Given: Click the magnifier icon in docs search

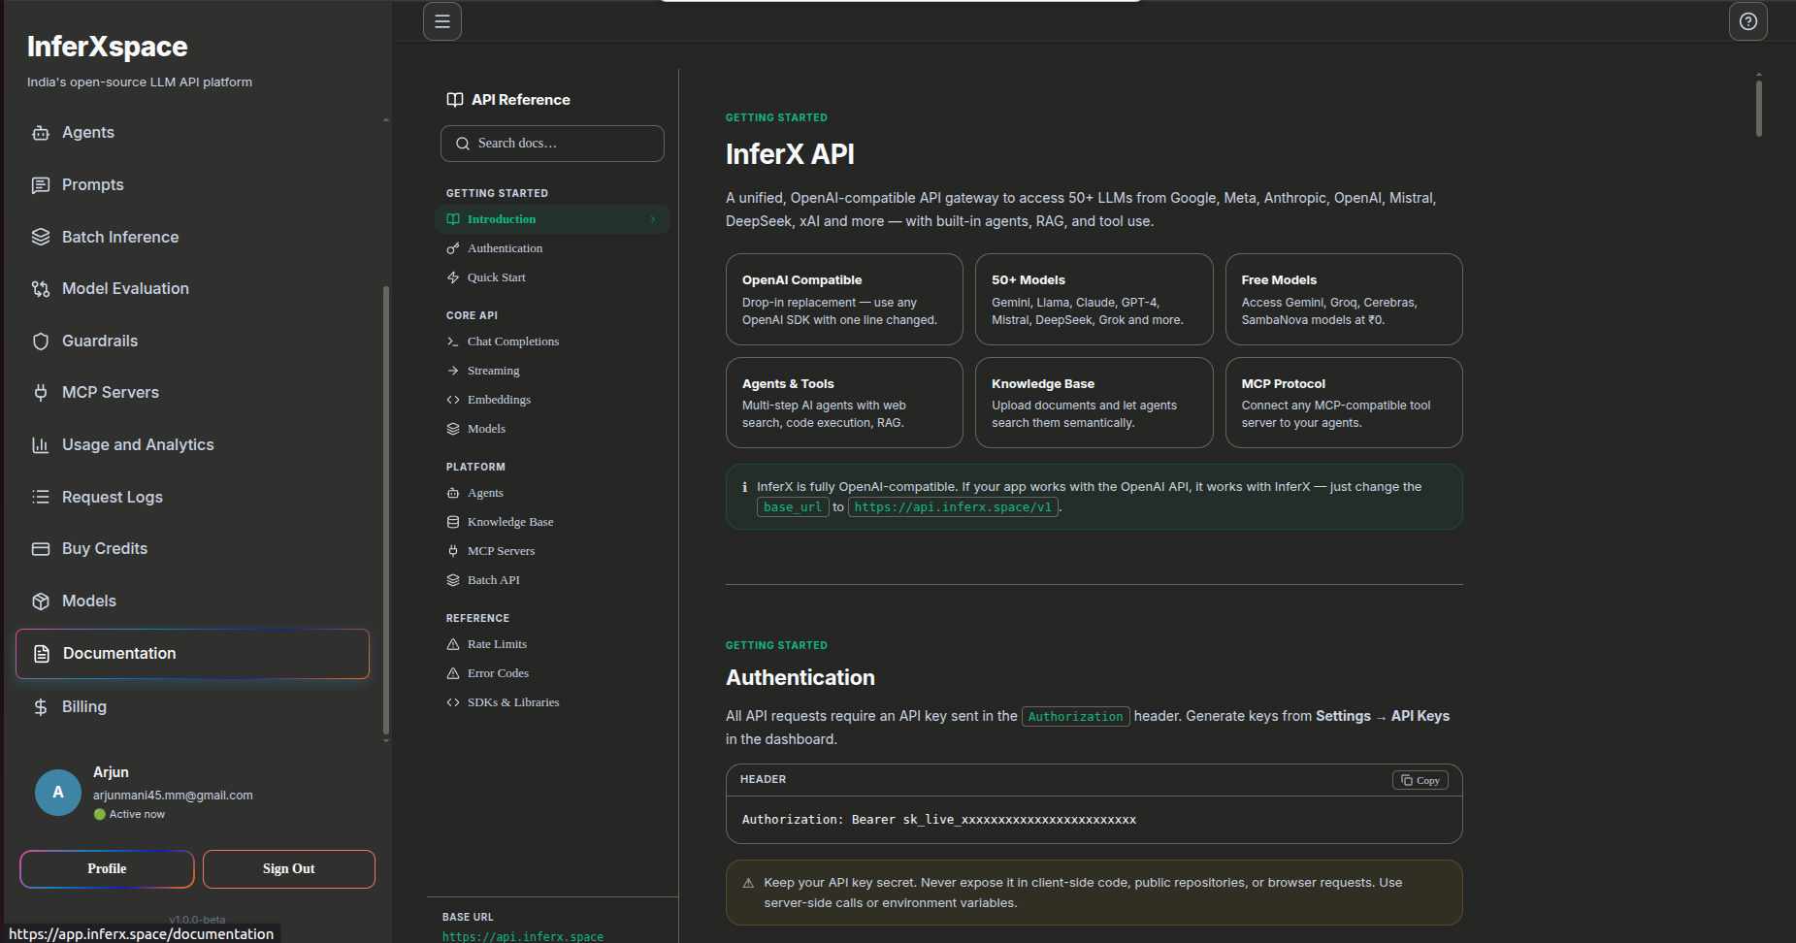Looking at the screenshot, I should (x=464, y=143).
